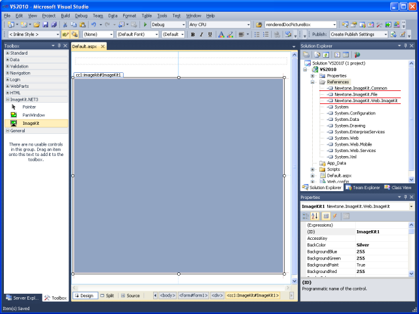
Task: Show Events lightning icon in Properties
Action: coord(335,216)
